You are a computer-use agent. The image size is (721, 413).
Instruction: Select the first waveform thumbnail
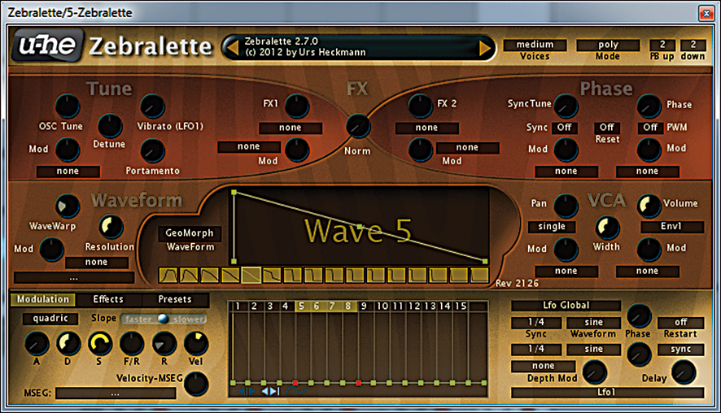(168, 276)
